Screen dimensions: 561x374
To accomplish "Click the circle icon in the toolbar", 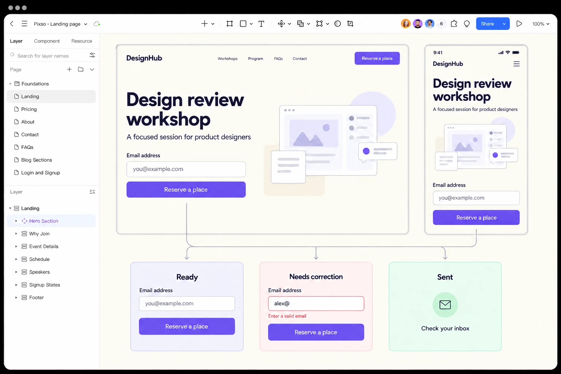I will [x=338, y=24].
